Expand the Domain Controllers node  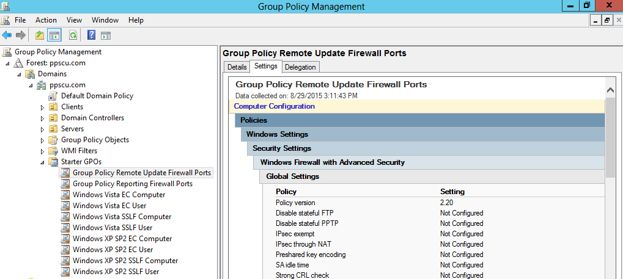coord(43,118)
